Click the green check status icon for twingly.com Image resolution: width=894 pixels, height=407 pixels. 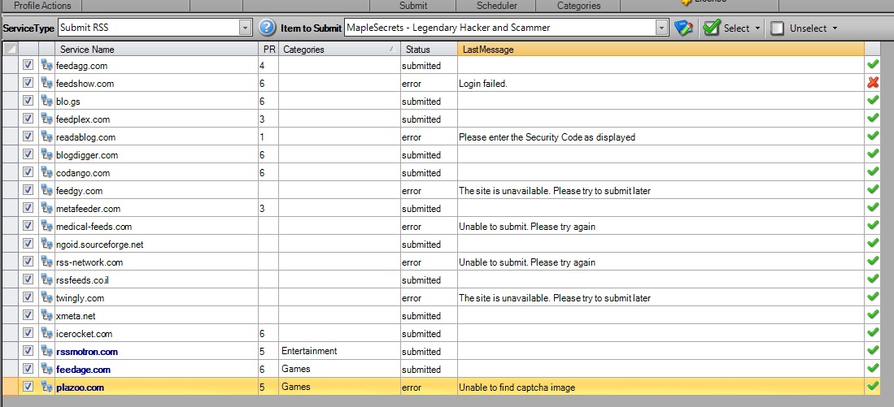872,297
